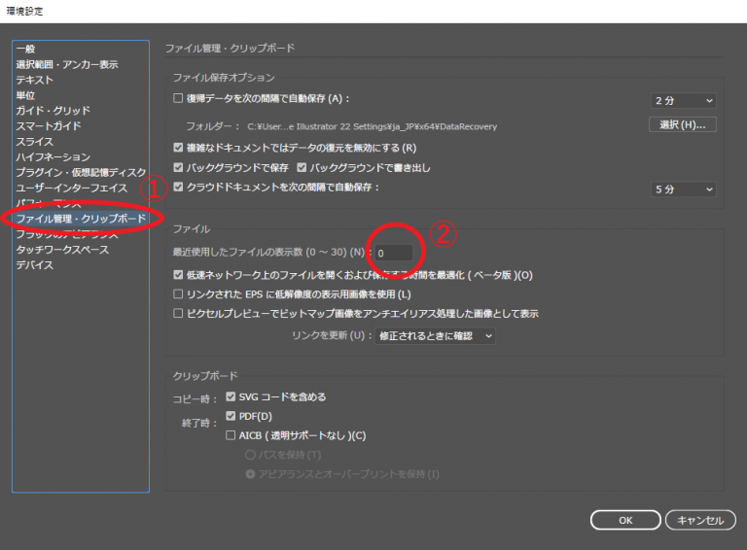Image resolution: width=747 pixels, height=550 pixels.
Task: Enable AICB (透明サポートなし) checkbox
Action: point(231,435)
